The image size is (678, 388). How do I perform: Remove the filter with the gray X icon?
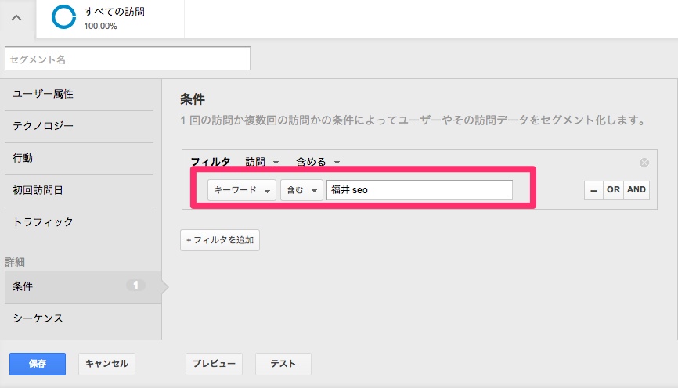644,163
